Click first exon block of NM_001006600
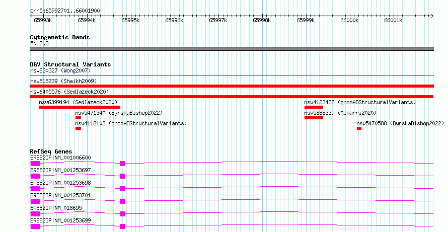The image size is (448, 232). (35, 164)
